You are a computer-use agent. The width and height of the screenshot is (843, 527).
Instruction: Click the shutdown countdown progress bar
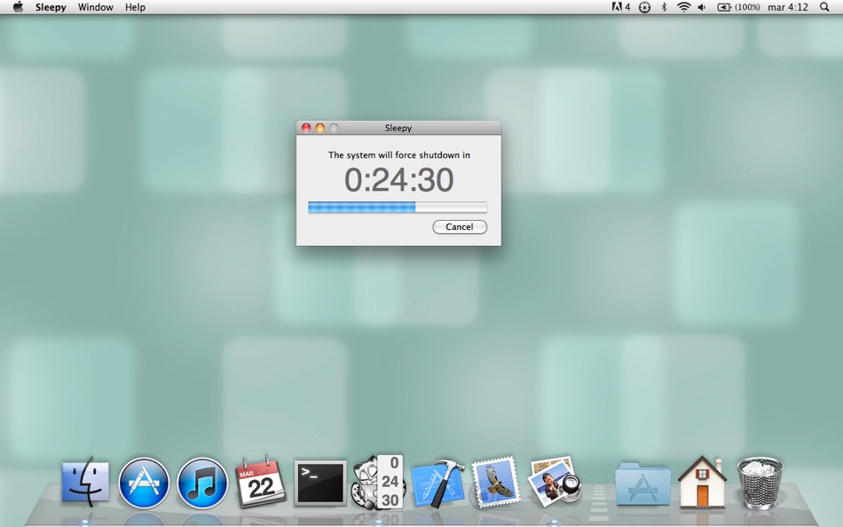tap(398, 207)
